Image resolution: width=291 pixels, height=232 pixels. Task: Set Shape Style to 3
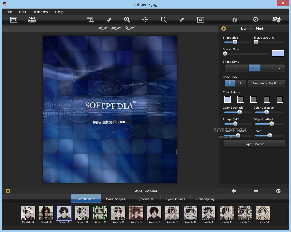point(254,68)
